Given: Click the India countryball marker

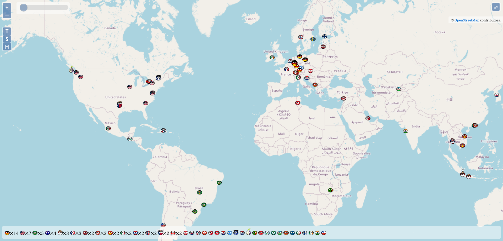Looking at the screenshot, I should click(x=406, y=131).
